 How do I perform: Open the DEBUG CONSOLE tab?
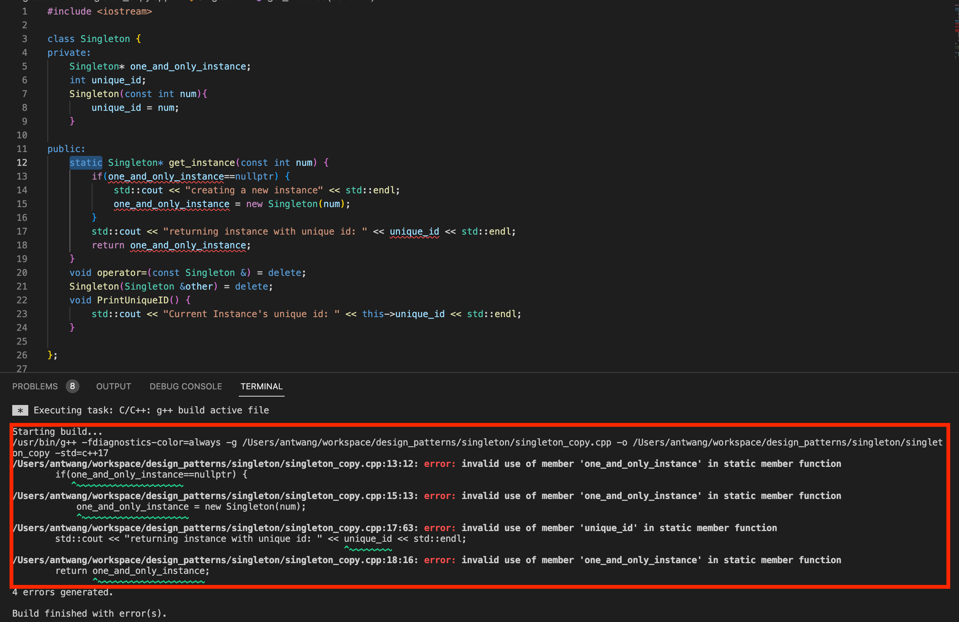tap(185, 386)
